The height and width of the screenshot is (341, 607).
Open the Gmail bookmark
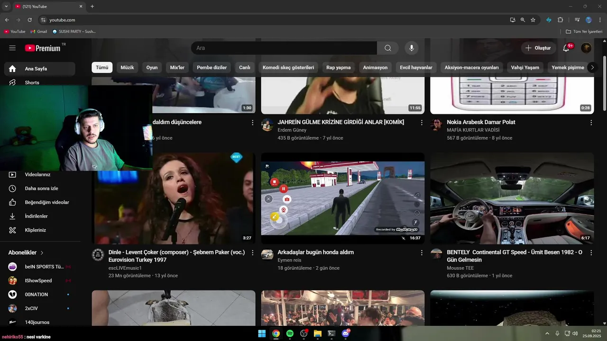[x=39, y=31]
